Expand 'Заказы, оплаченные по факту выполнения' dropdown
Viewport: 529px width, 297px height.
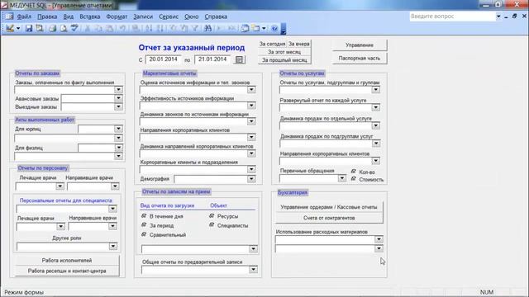point(118,90)
